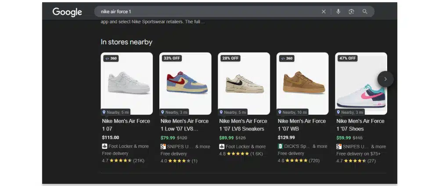Image resolution: width=439 pixels, height=186 pixels.
Task: Go to Google home via the logo
Action: [x=67, y=12]
